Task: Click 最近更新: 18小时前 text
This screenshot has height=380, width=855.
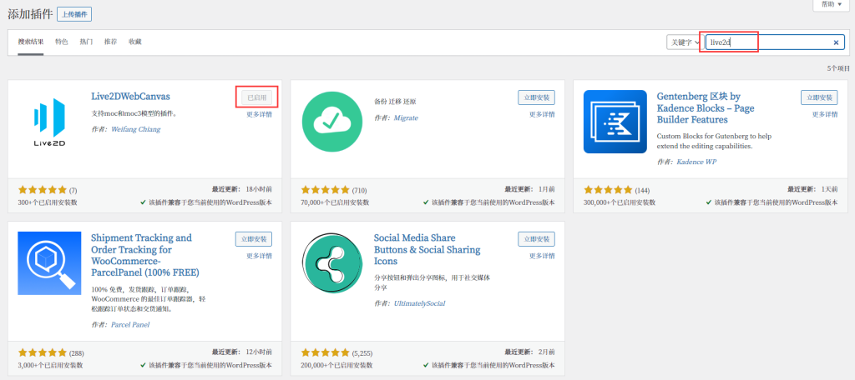Action: (x=242, y=189)
